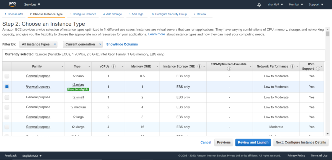Select the t2.large instance checkbox
The image size is (332, 160).
[x=7, y=117]
